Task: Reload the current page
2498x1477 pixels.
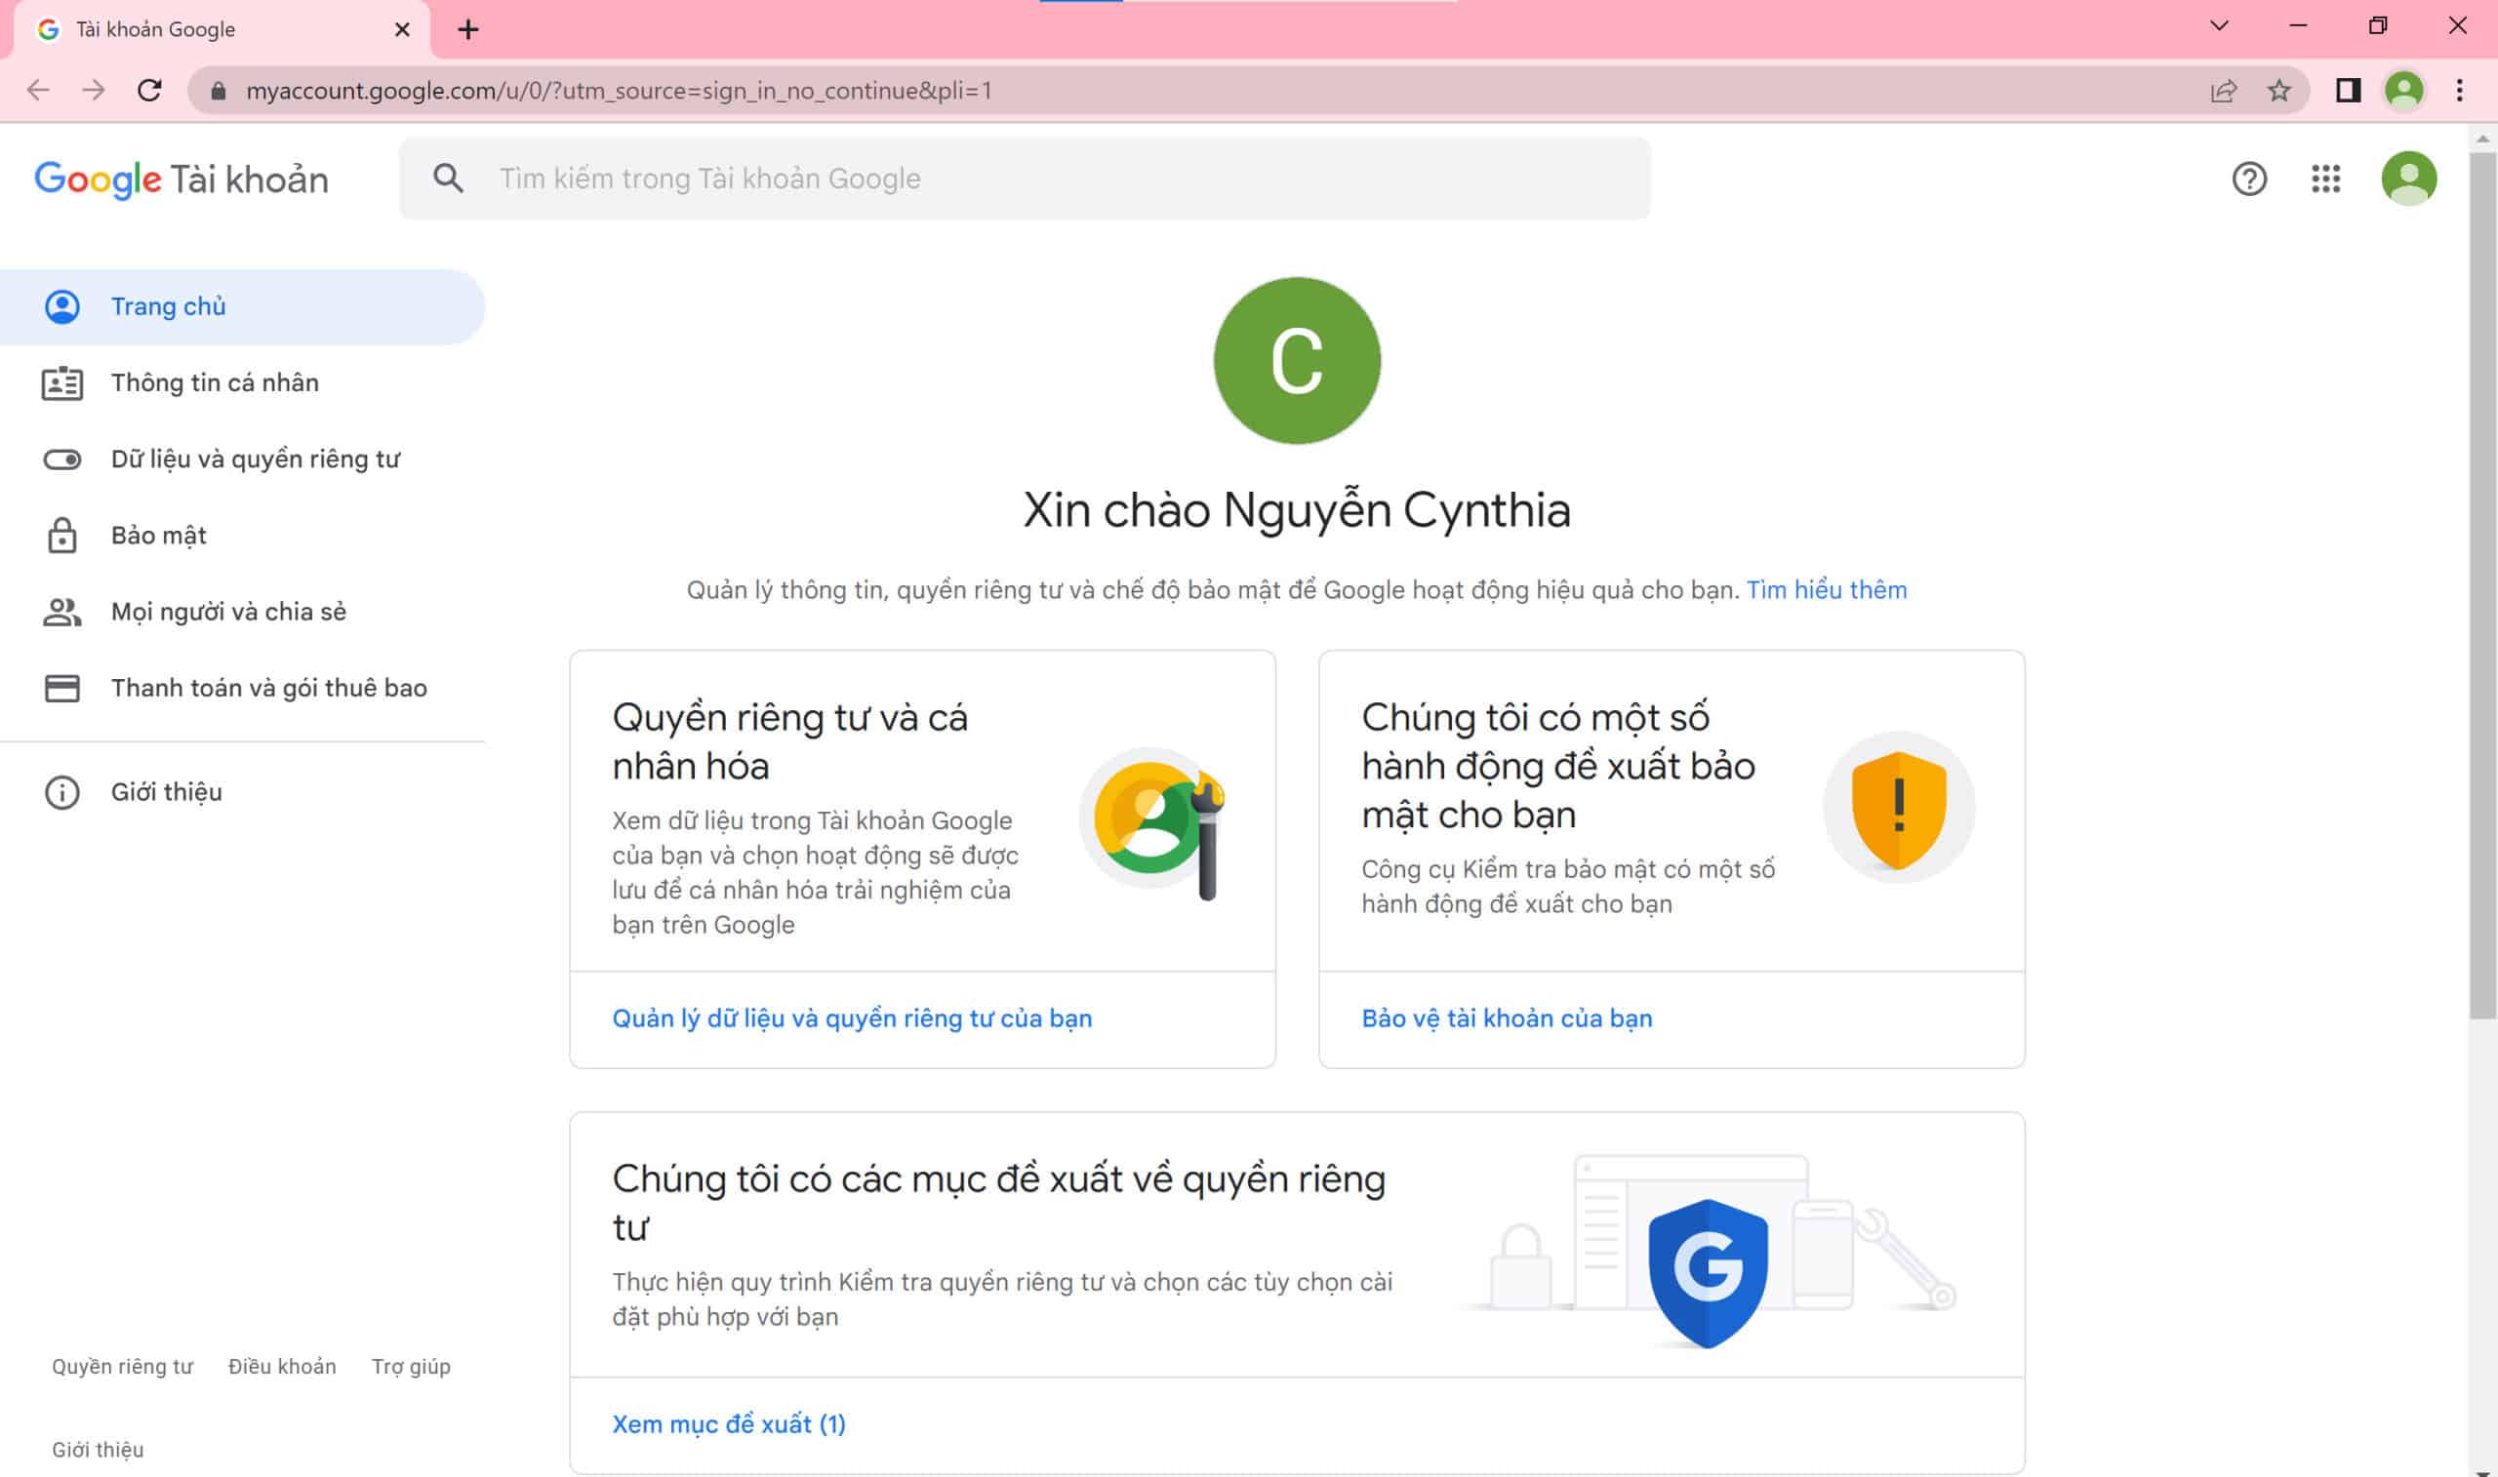Action: 149,91
